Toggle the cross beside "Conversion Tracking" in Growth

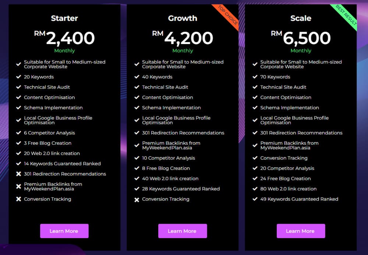click(x=137, y=199)
